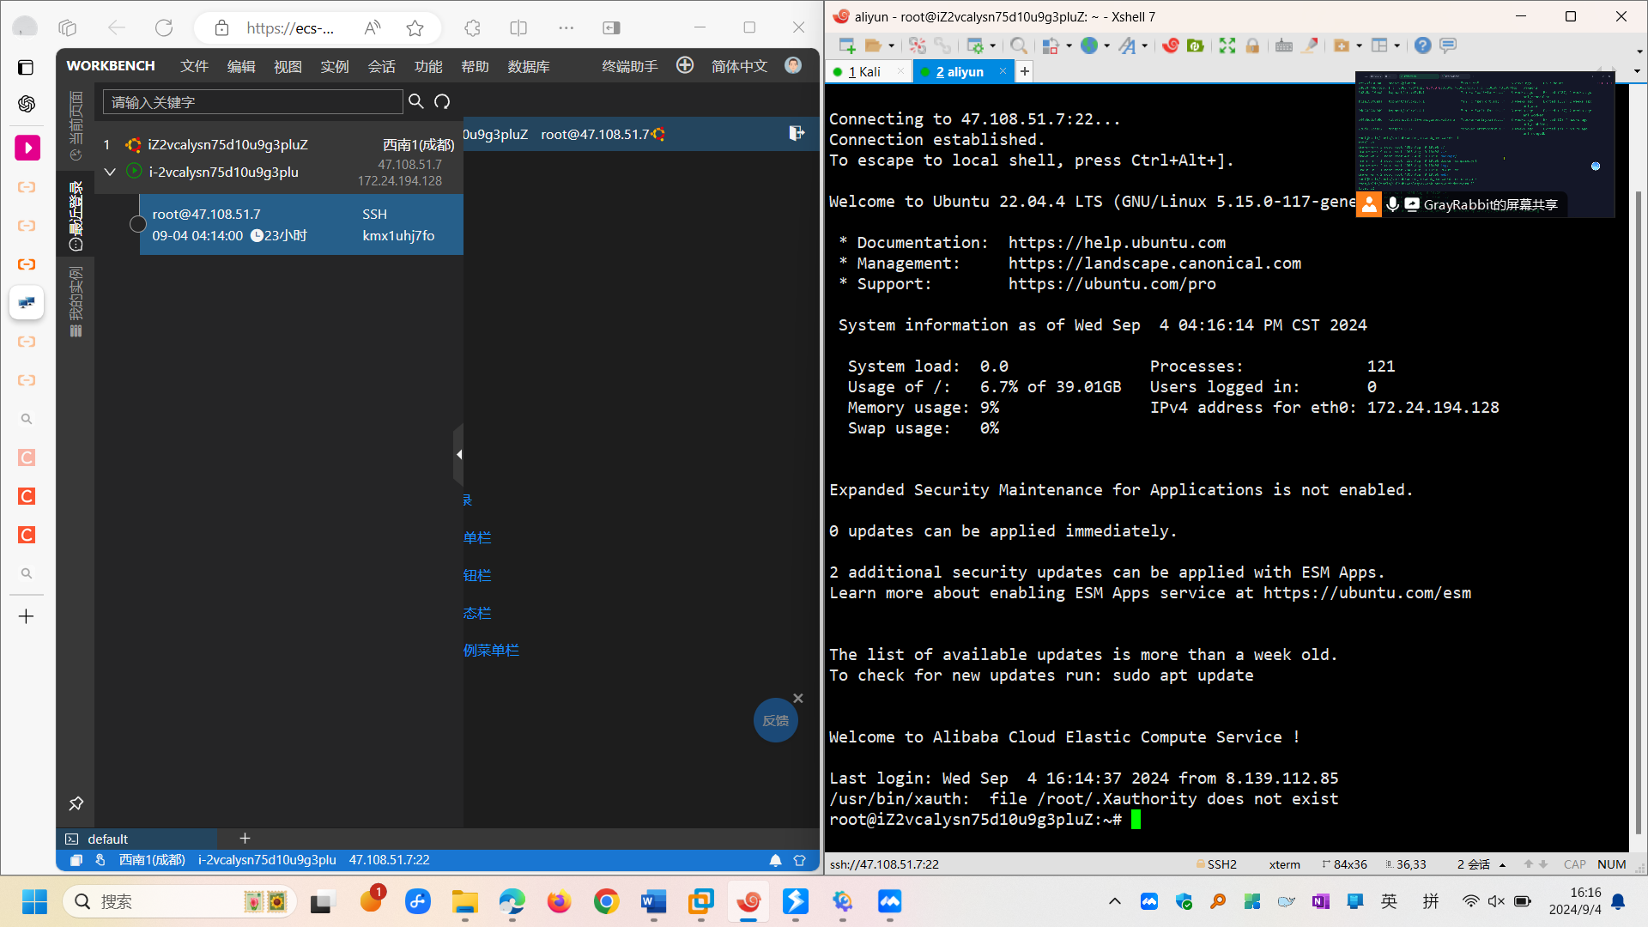1648x927 pixels.
Task: Open the 视图 menu in Workbench
Action: 288,66
